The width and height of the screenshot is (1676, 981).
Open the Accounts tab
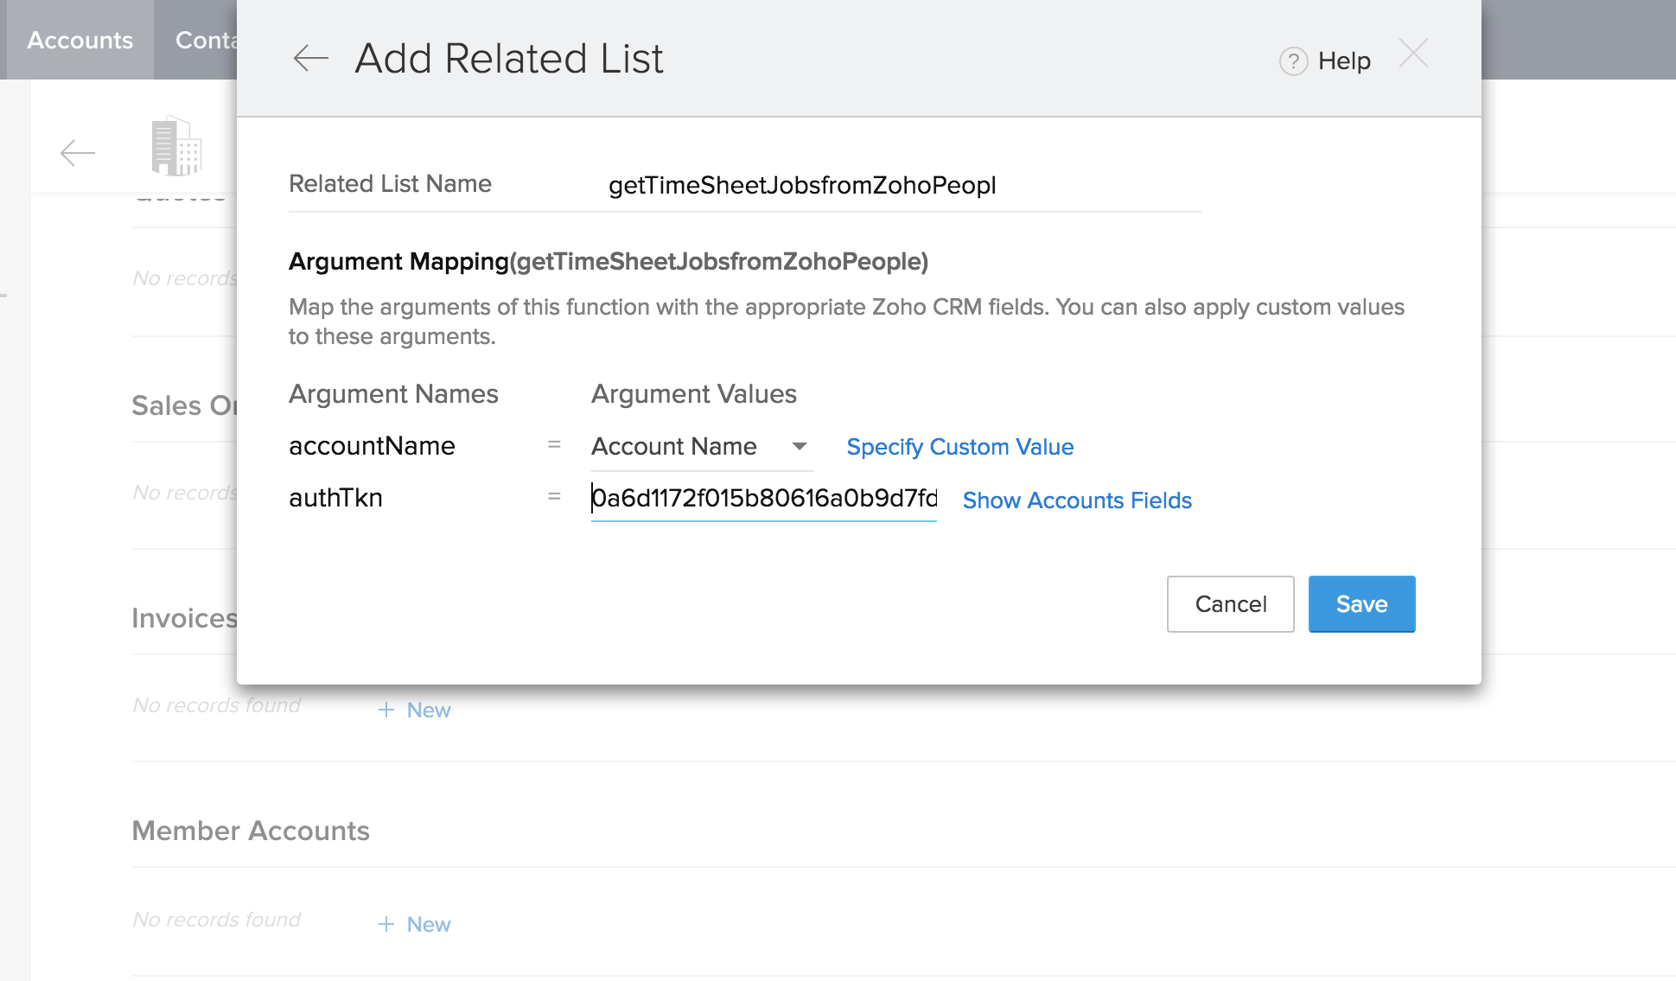(80, 40)
